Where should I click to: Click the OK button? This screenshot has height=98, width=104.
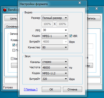point(51,89)
